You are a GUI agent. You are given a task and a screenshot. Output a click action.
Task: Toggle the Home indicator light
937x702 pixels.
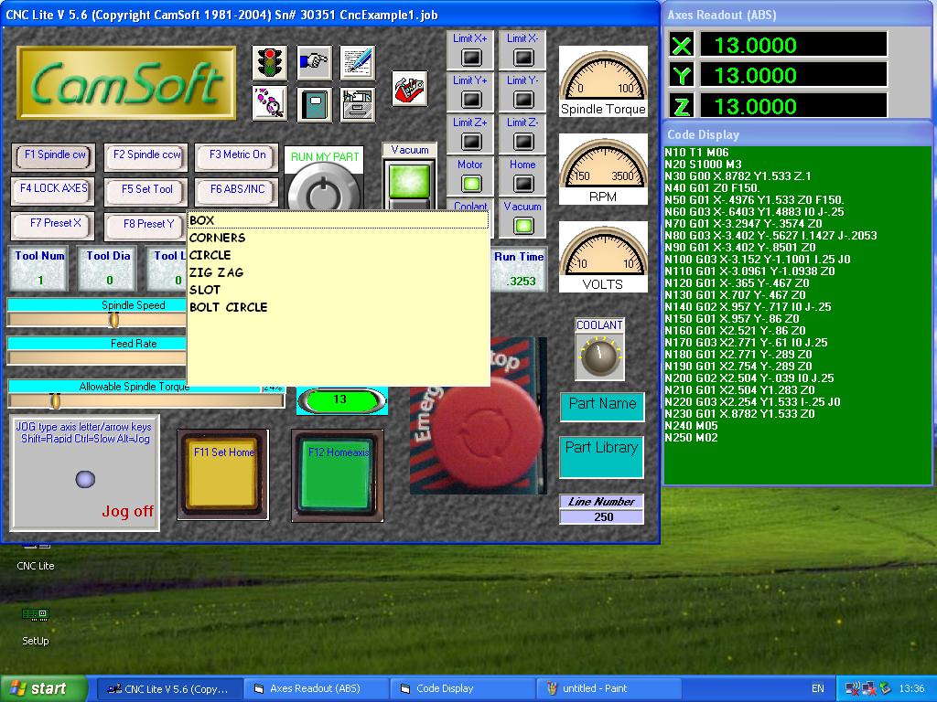522,183
